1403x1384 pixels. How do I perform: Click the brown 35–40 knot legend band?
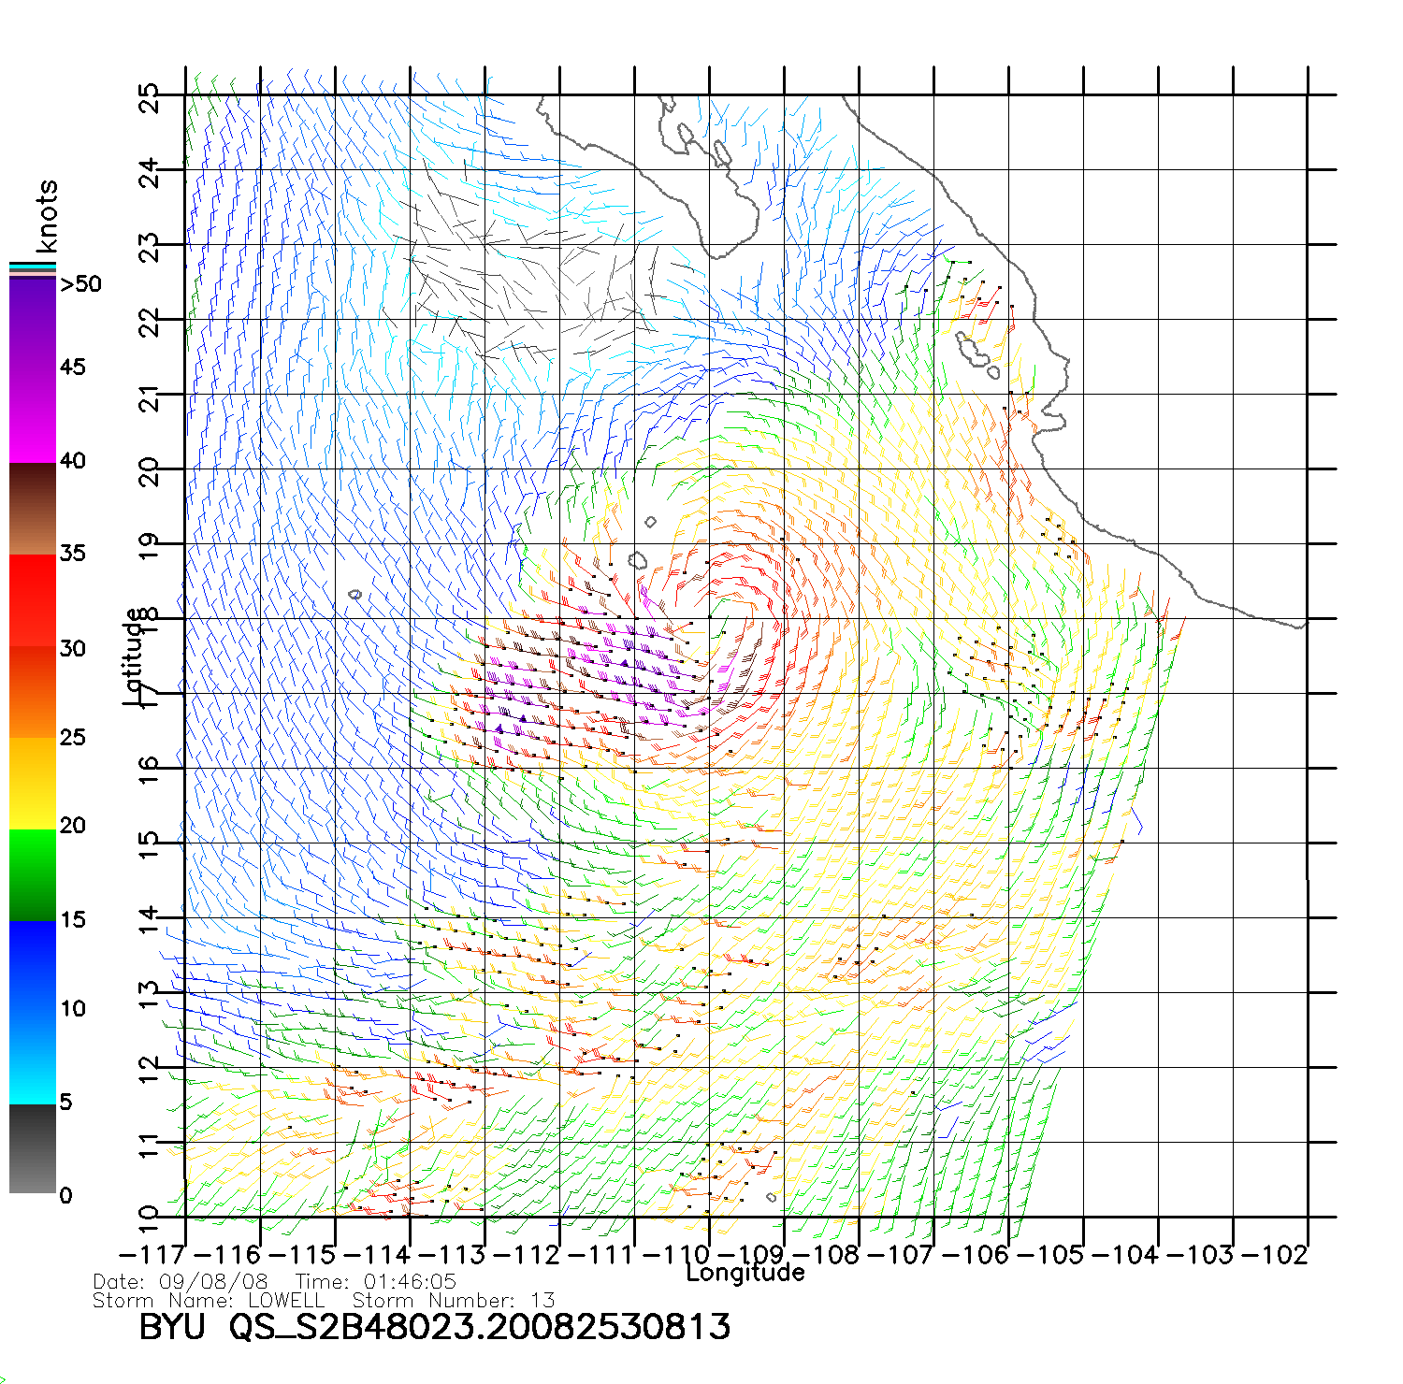coord(32,510)
